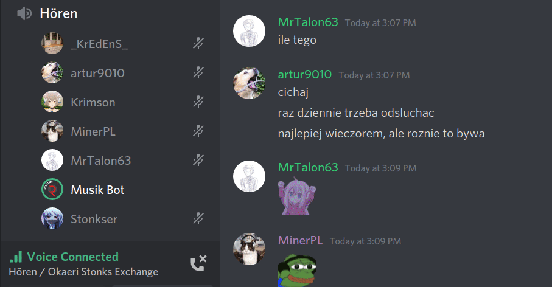Click the speaker icon beside Hören channel
The height and width of the screenshot is (287, 552).
click(24, 14)
